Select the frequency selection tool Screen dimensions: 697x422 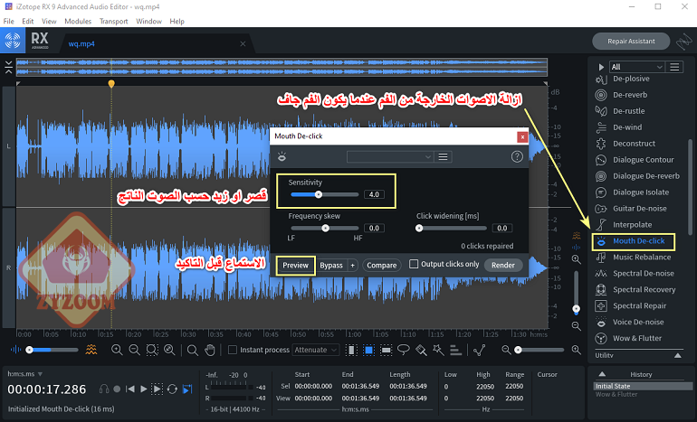(387, 350)
